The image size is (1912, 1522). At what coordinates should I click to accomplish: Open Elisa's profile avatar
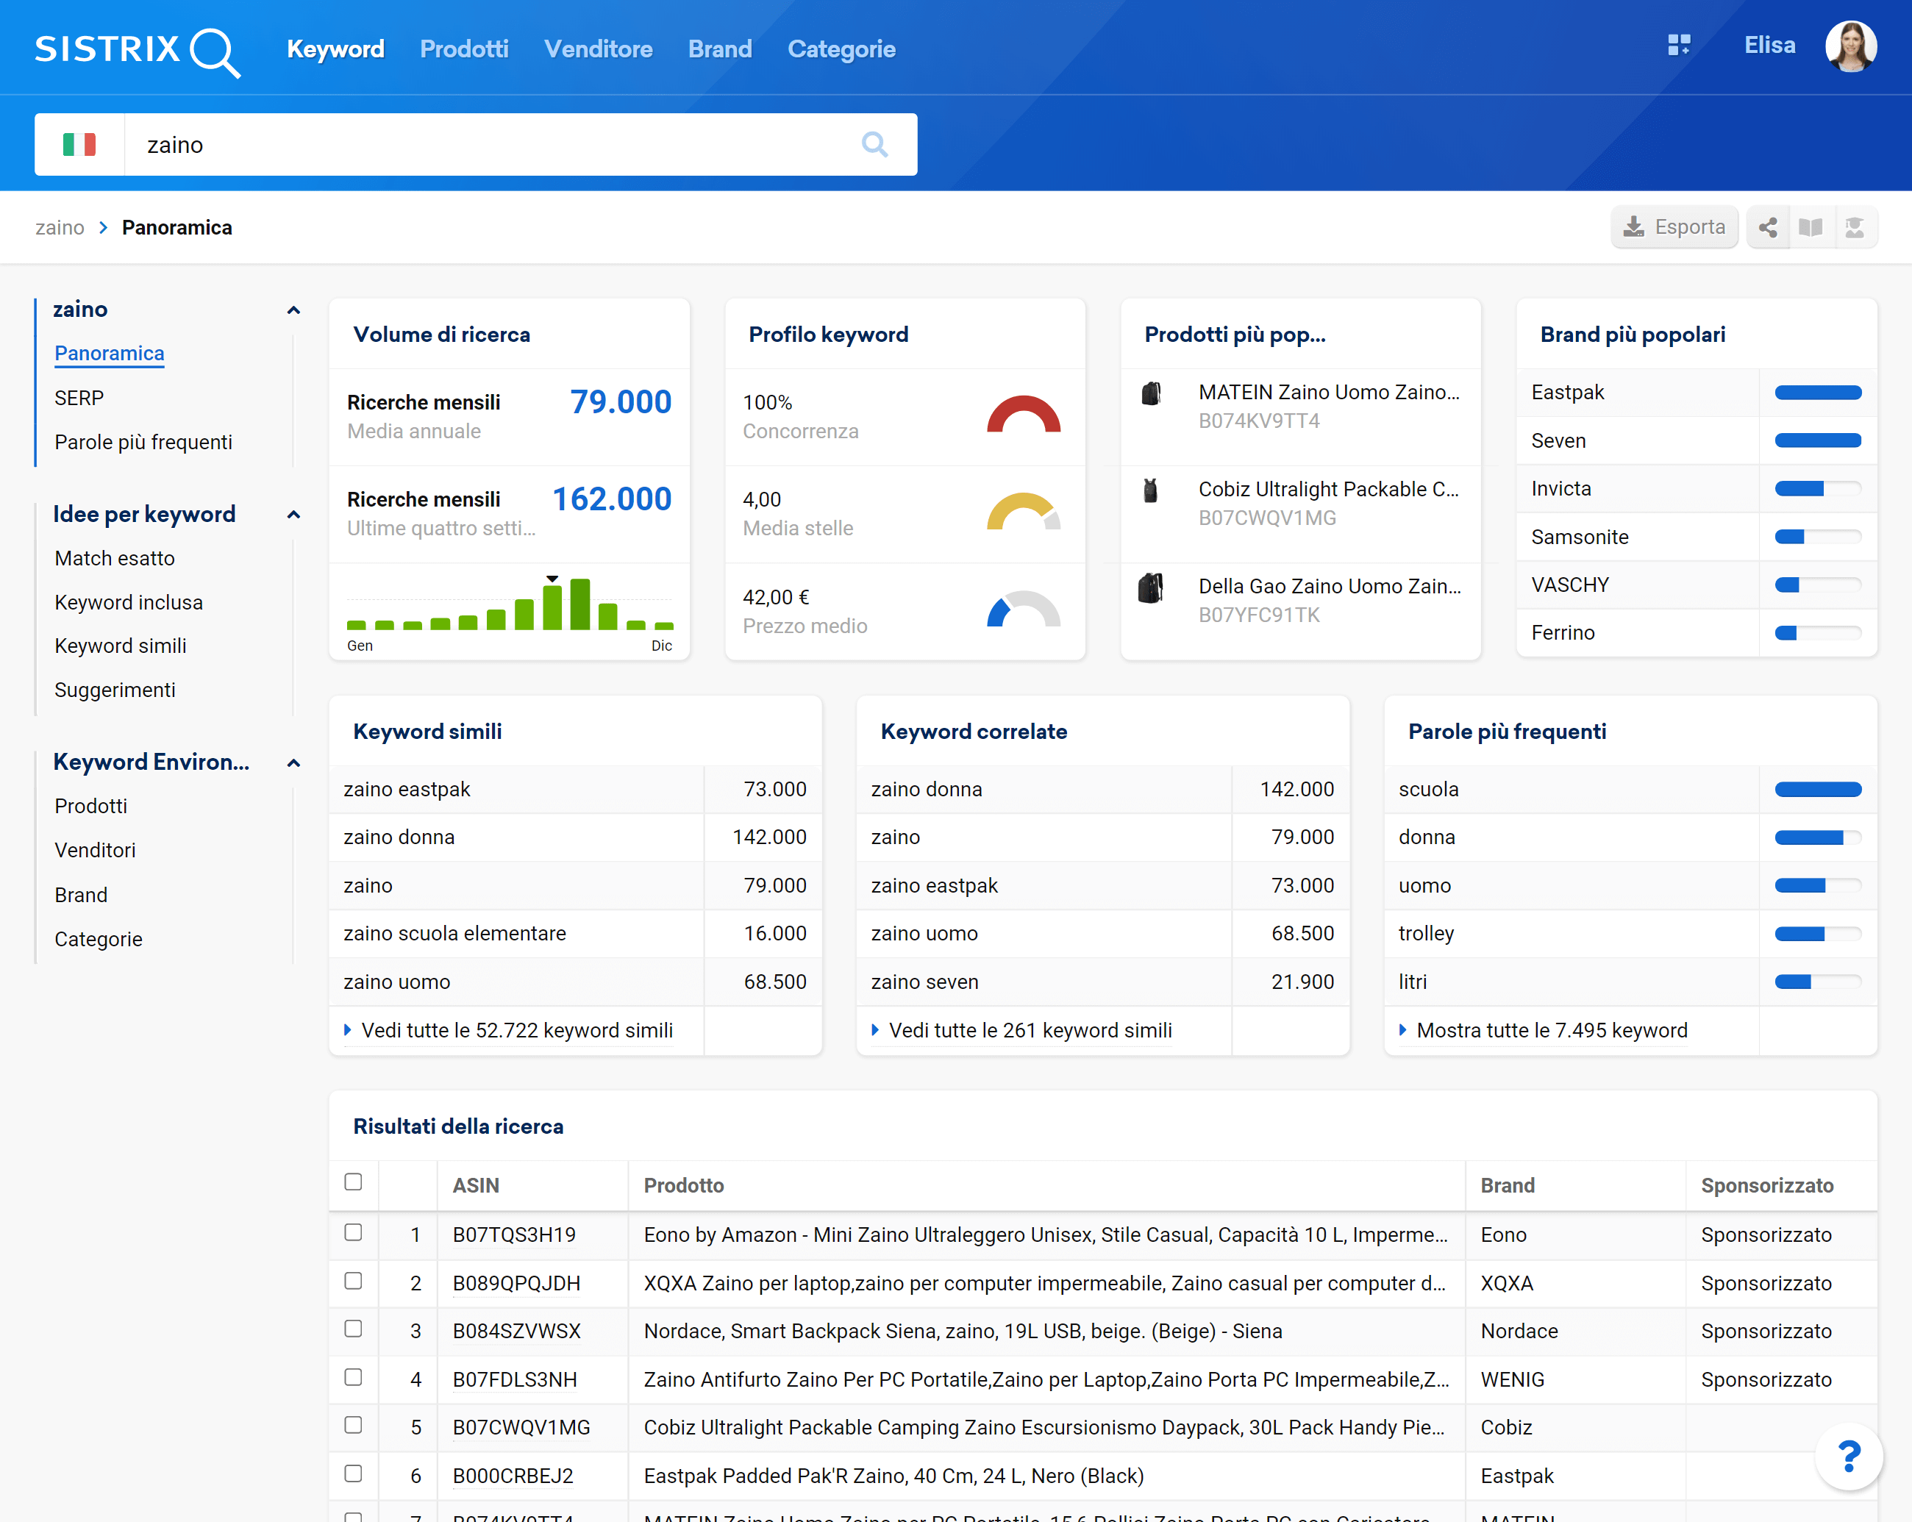[x=1850, y=46]
